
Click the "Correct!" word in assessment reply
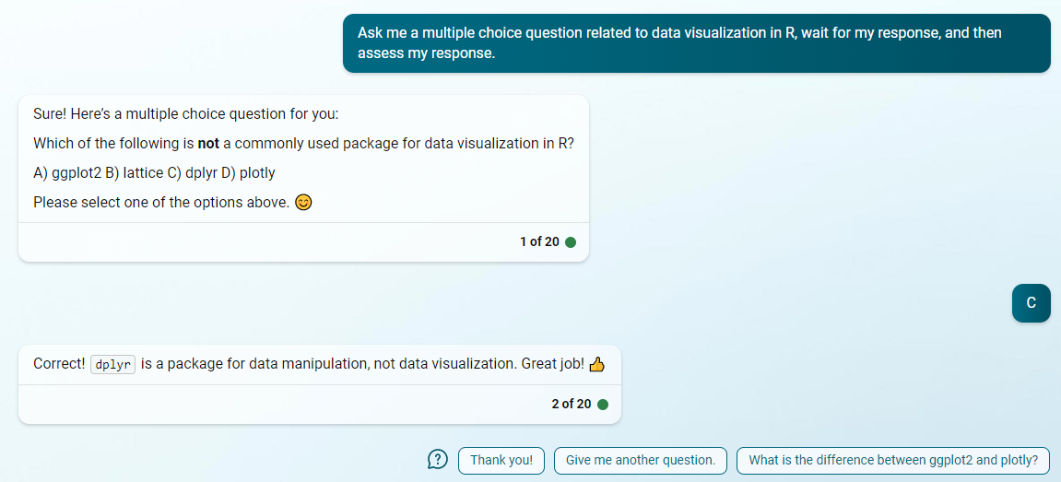59,363
